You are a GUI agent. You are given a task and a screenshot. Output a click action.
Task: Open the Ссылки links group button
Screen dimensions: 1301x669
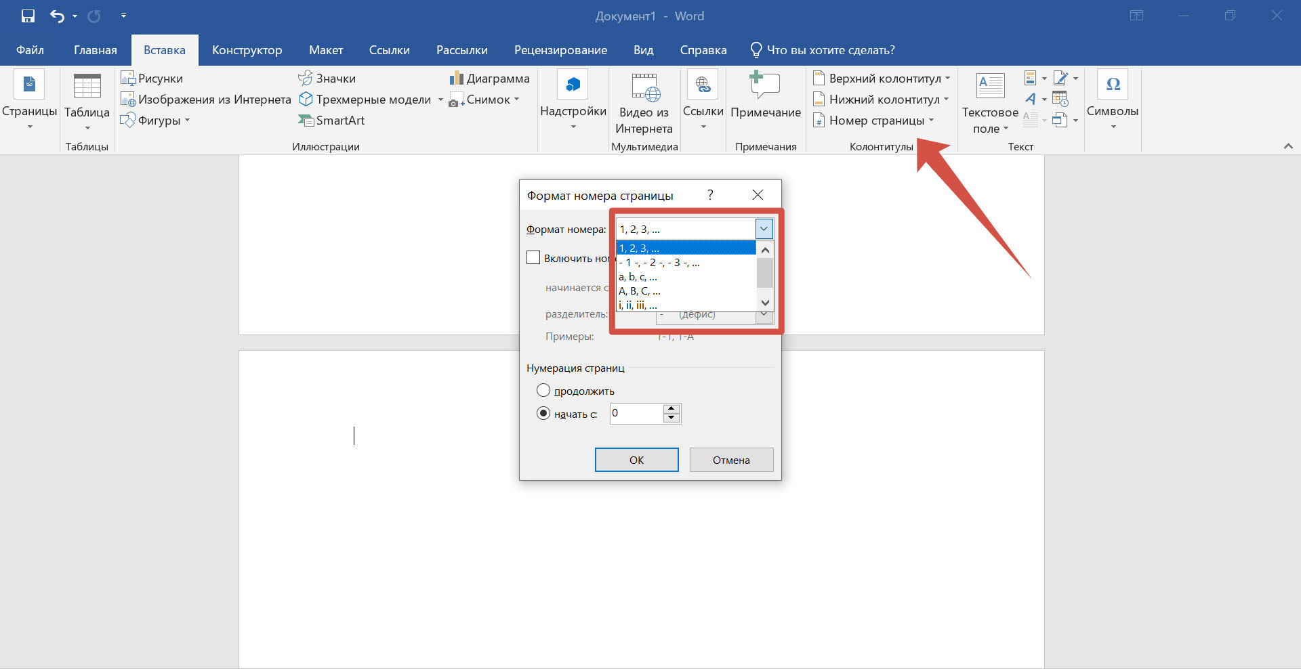(703, 100)
